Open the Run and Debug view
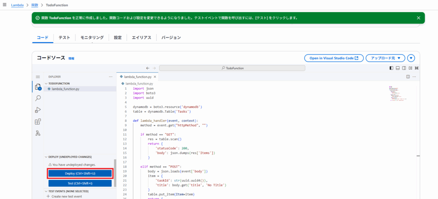This screenshot has height=199, width=438. [38, 110]
